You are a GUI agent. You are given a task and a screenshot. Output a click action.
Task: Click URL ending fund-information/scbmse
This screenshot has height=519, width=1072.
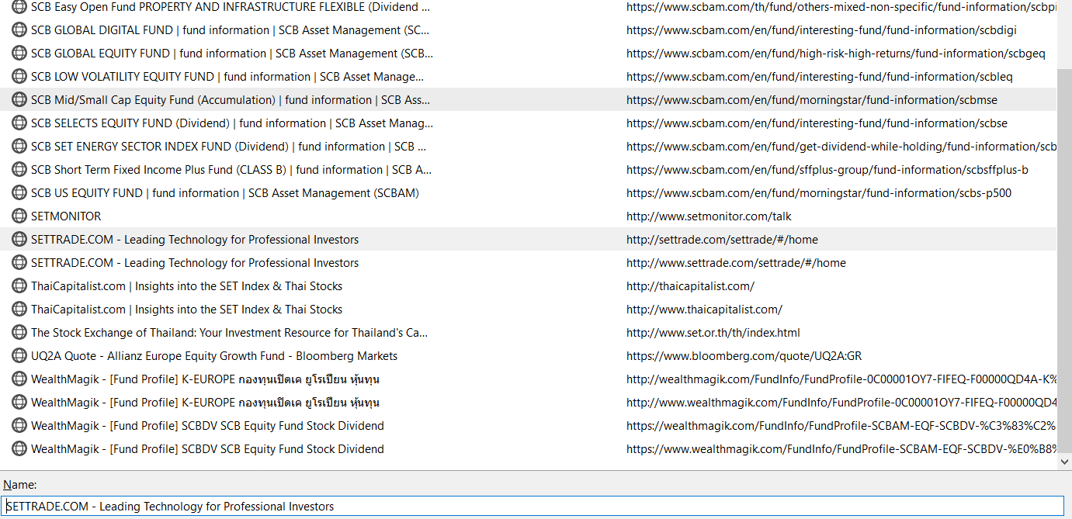(812, 100)
